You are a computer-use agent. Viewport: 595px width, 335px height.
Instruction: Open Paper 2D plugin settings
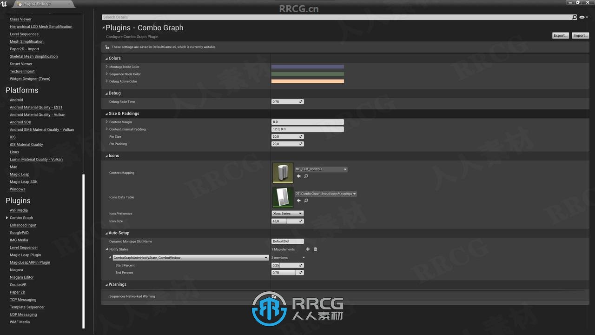pos(18,292)
